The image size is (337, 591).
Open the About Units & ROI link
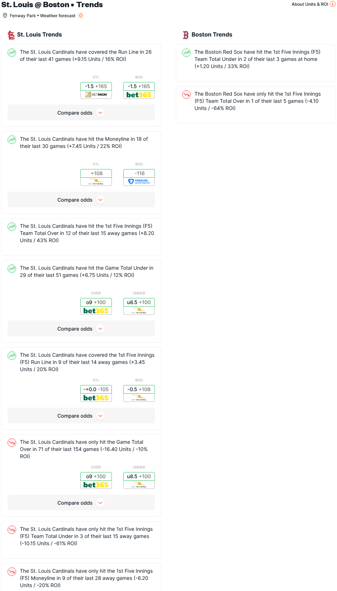pyautogui.click(x=310, y=4)
